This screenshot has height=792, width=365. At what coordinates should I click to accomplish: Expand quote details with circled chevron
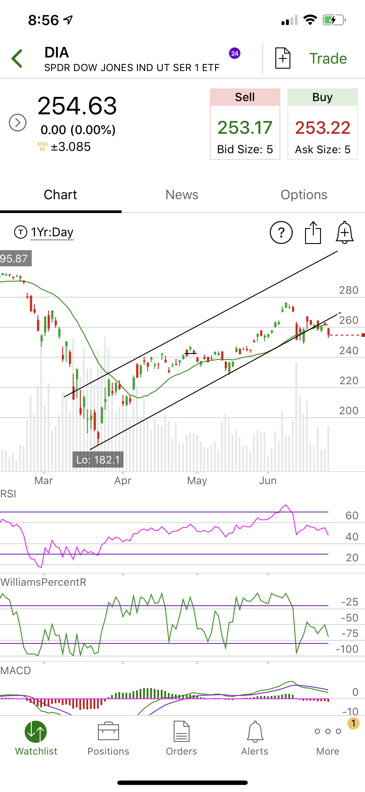coord(17,123)
